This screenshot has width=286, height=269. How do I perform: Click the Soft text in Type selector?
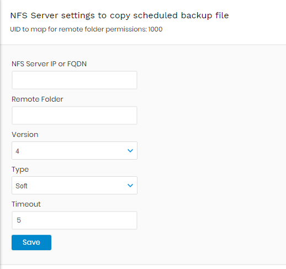[22, 186]
